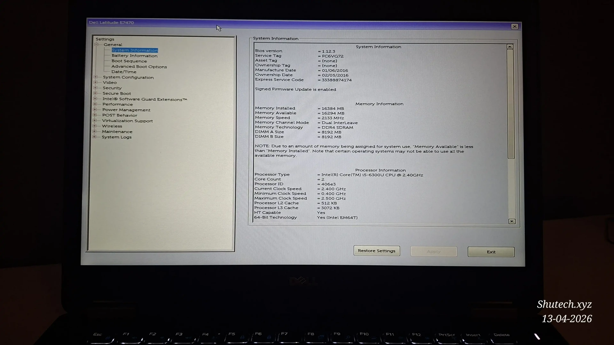Open Boot Sequence settings

tap(129, 61)
